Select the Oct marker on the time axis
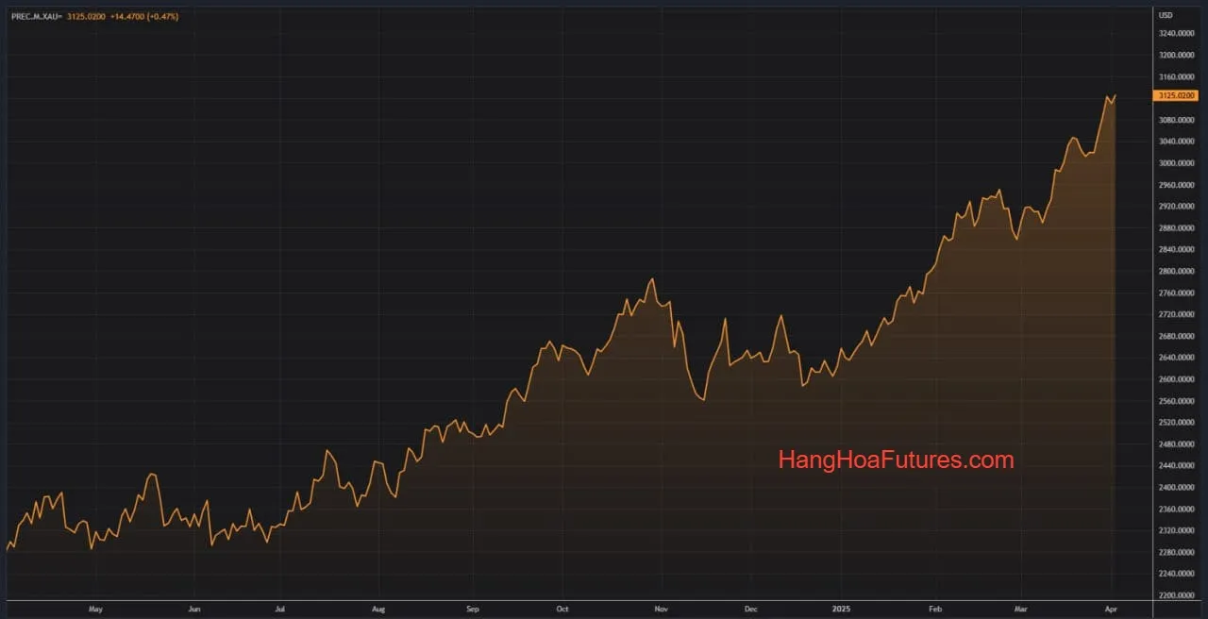Image resolution: width=1208 pixels, height=619 pixels. [562, 610]
